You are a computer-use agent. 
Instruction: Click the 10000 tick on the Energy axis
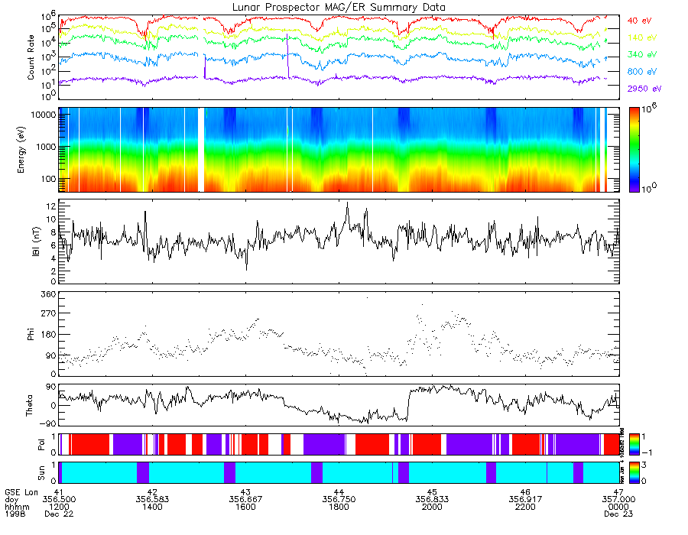tap(42, 115)
